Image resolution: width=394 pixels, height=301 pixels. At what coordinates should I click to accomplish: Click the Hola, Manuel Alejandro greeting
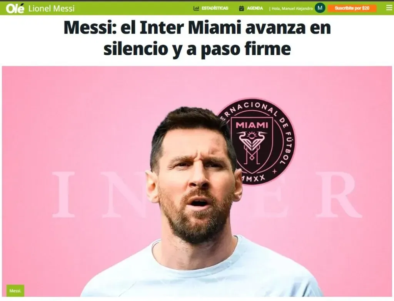pyautogui.click(x=292, y=8)
